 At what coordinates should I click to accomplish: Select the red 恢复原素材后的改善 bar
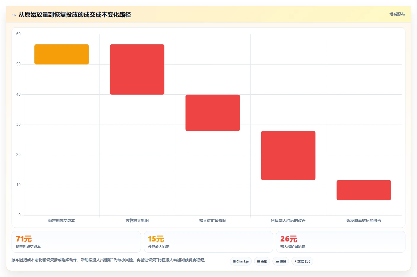tap(364, 190)
